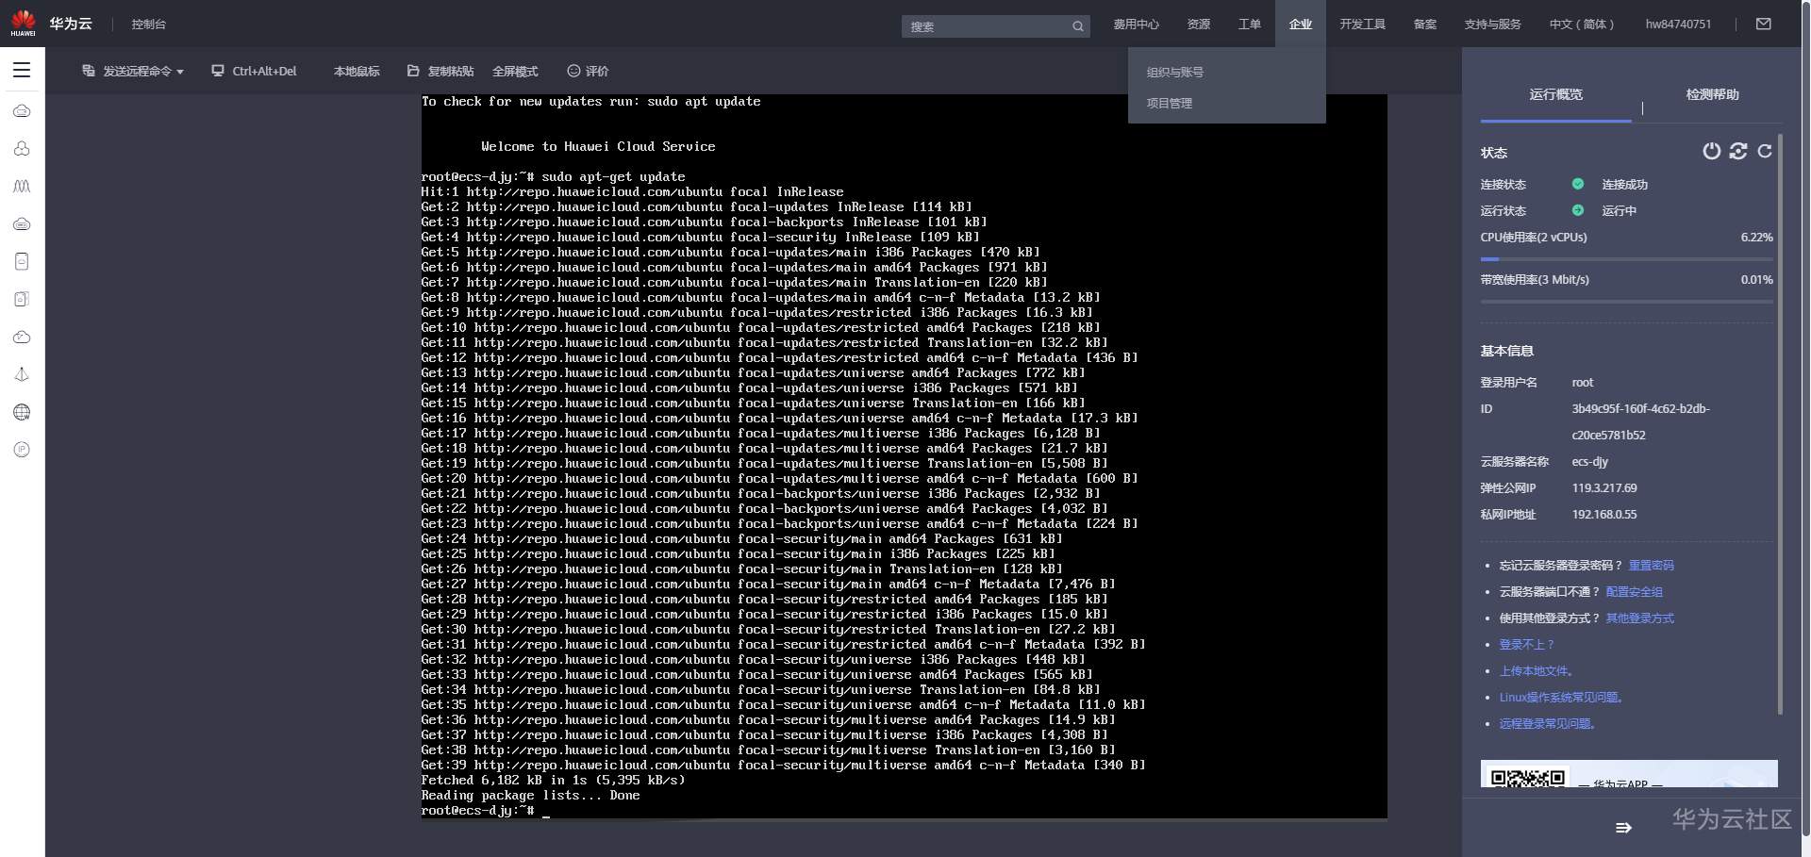Image resolution: width=1811 pixels, height=857 pixels.
Task: Select 项目管理 from the dropdown
Action: coord(1170,104)
